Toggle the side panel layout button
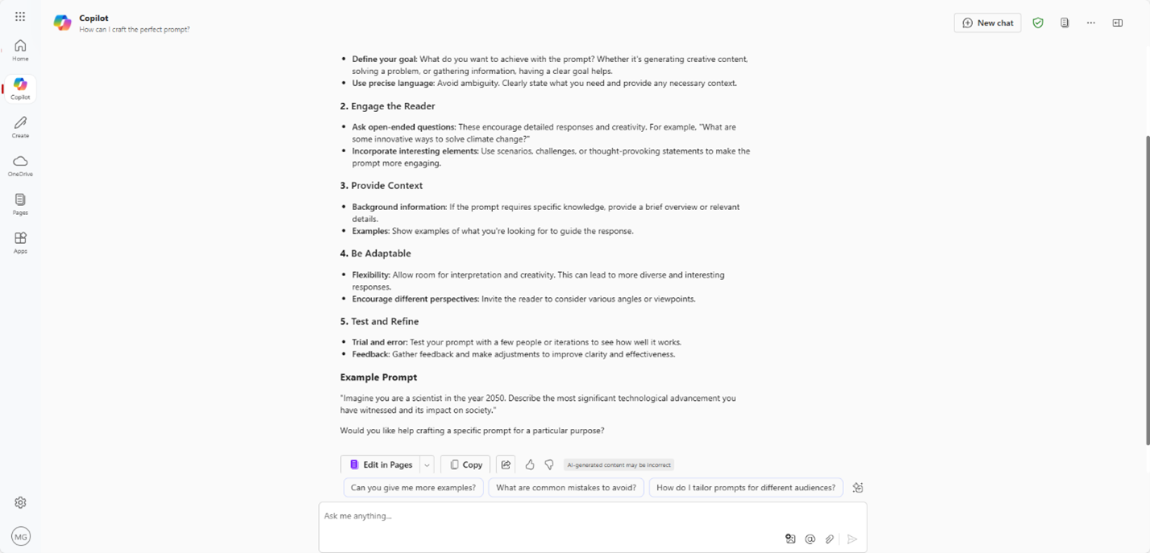Image resolution: width=1150 pixels, height=553 pixels. click(x=1118, y=23)
